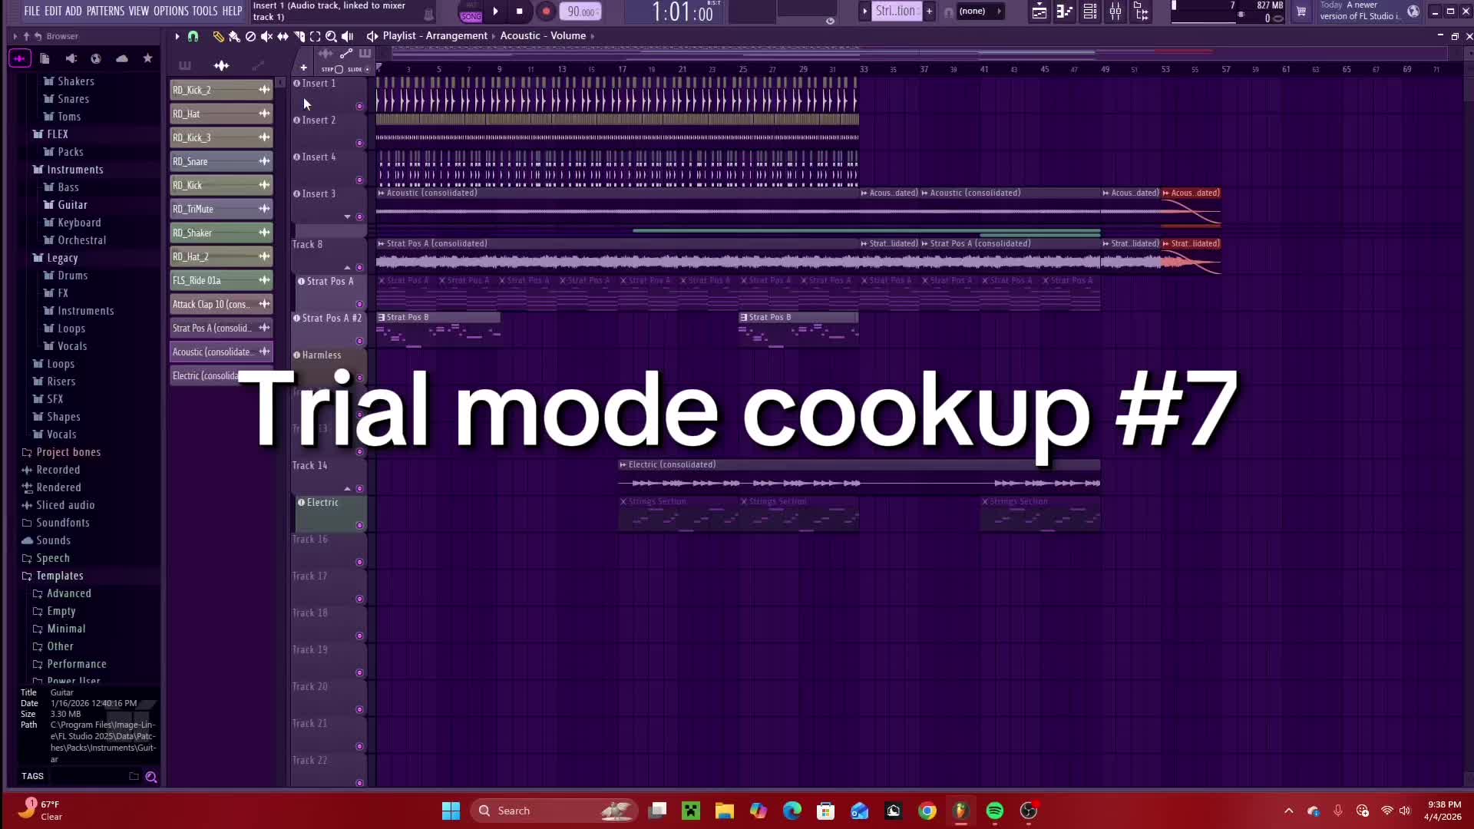Click the tempo field showing 90.000

click(x=581, y=12)
